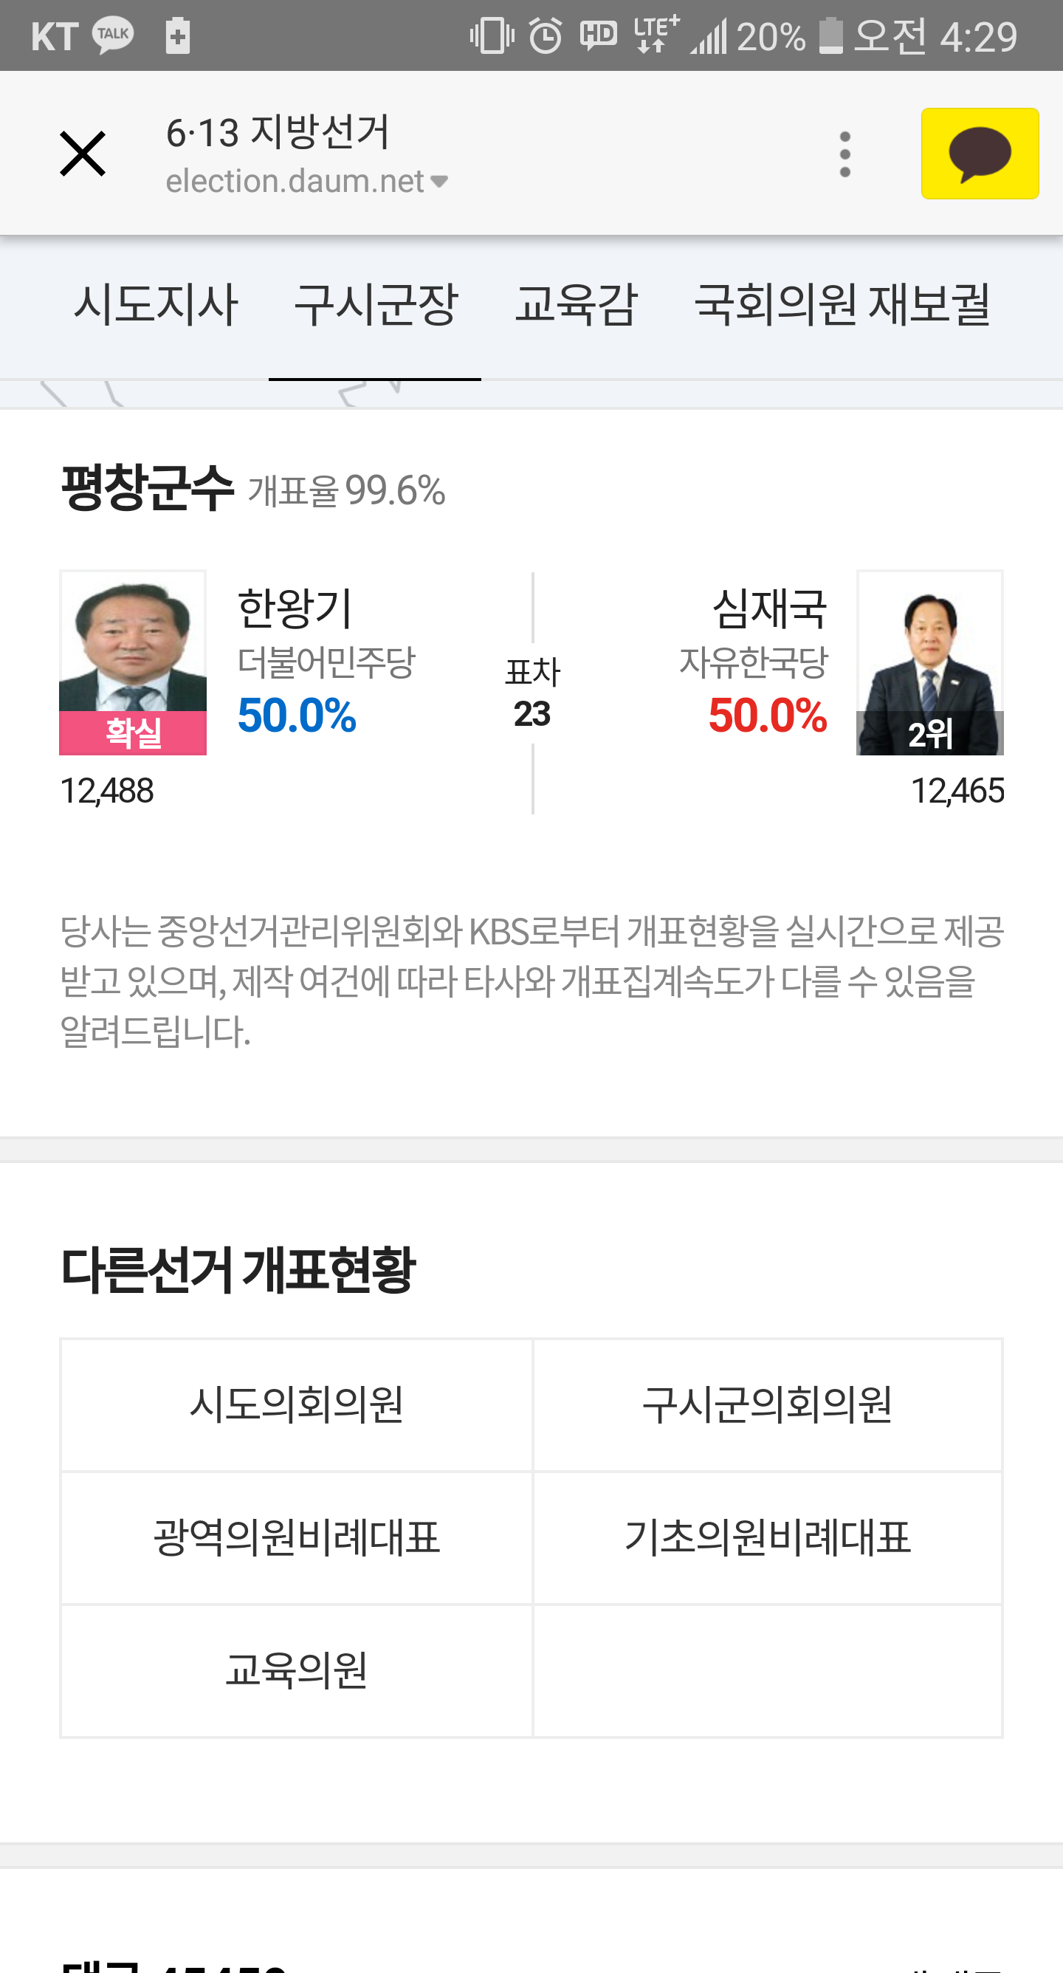The width and height of the screenshot is (1063, 1973).
Task: Tap candidate 한왕기's photo thumbnail
Action: pyautogui.click(x=134, y=662)
